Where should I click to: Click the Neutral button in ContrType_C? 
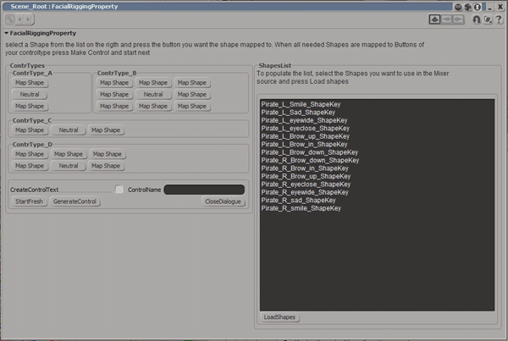[x=69, y=130]
